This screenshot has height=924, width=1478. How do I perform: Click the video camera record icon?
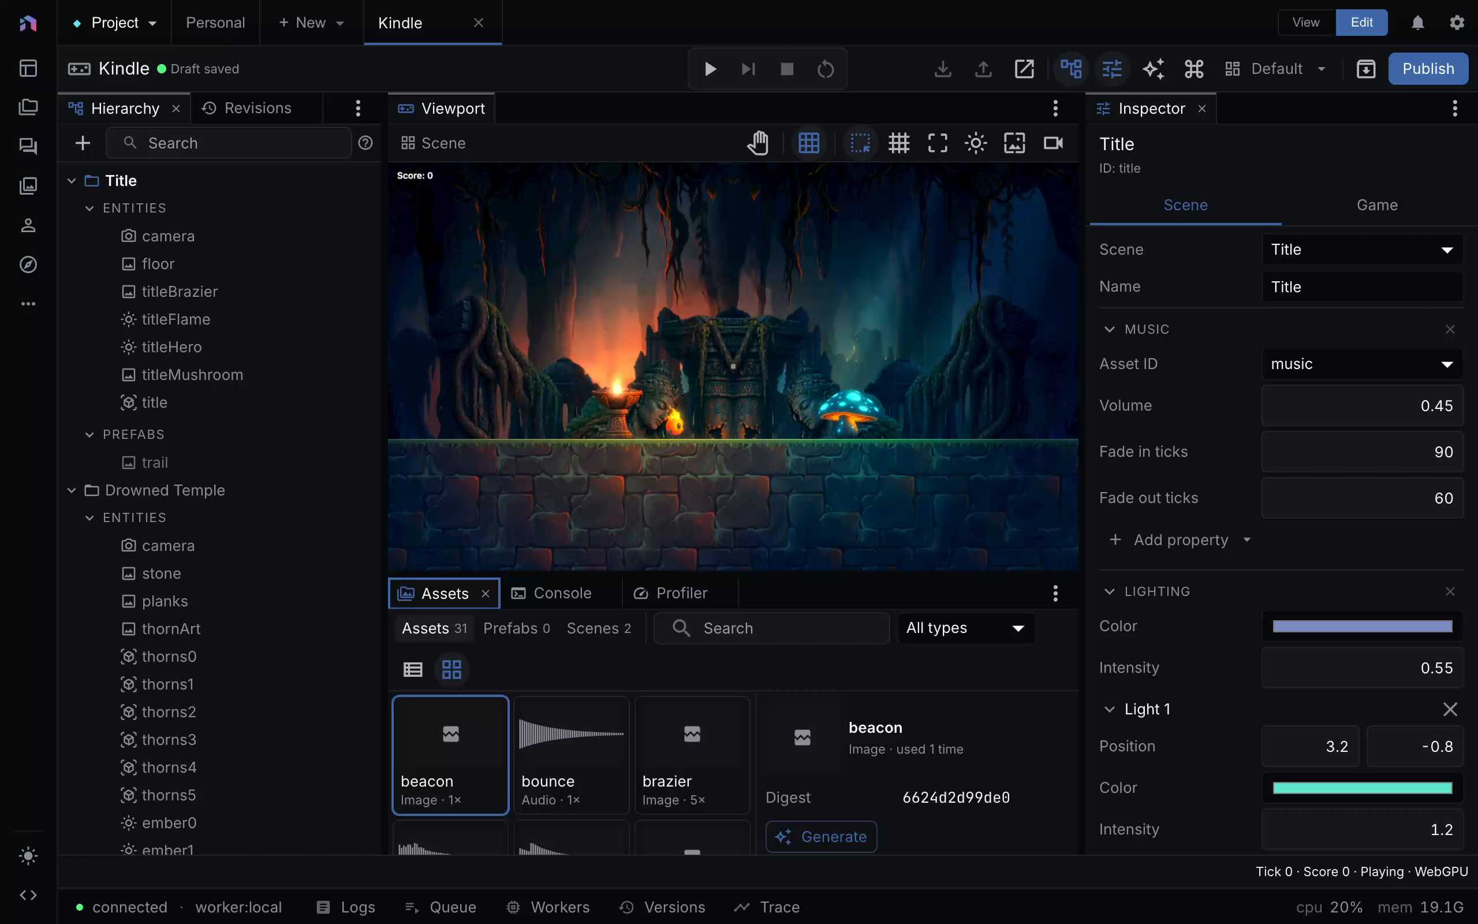coord(1053,143)
